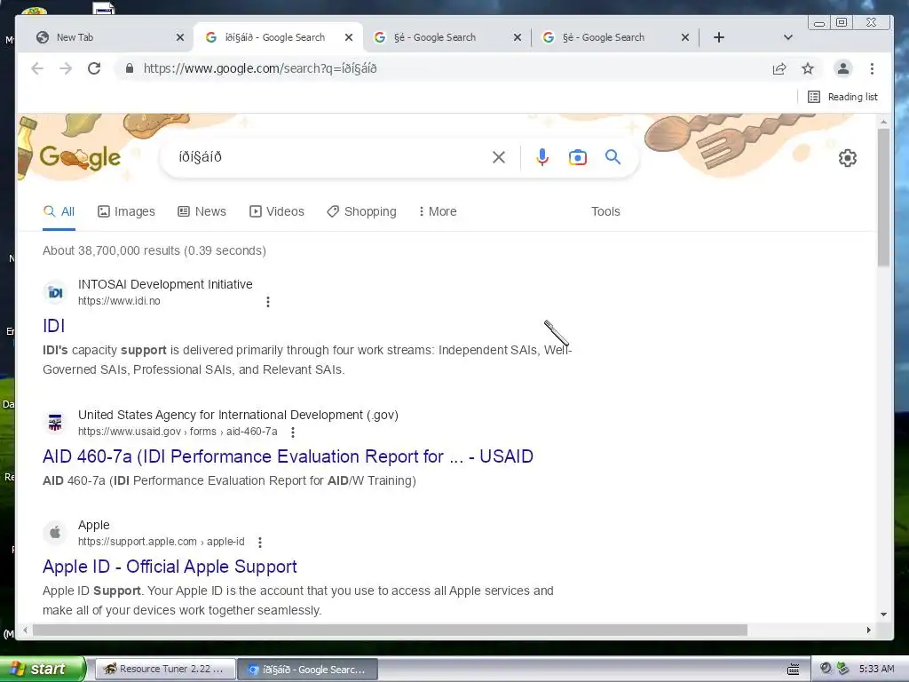This screenshot has height=682, width=909.
Task: Open Chrome's three-dot menu
Action: 872,68
